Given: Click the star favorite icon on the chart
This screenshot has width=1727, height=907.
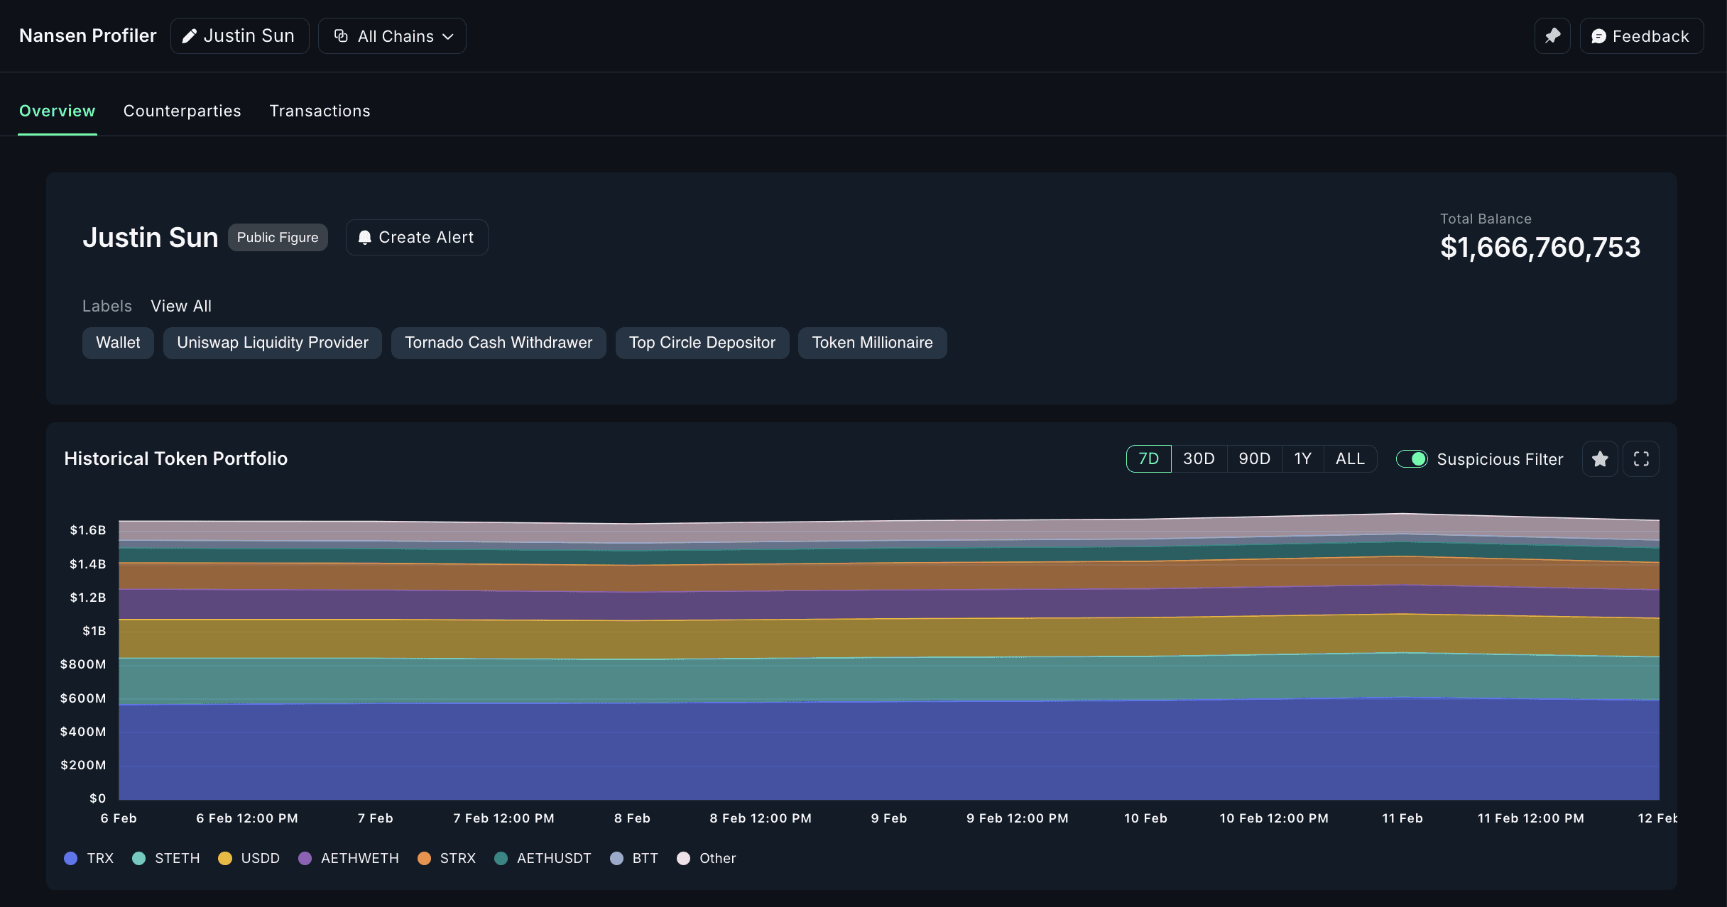Looking at the screenshot, I should (x=1600, y=459).
